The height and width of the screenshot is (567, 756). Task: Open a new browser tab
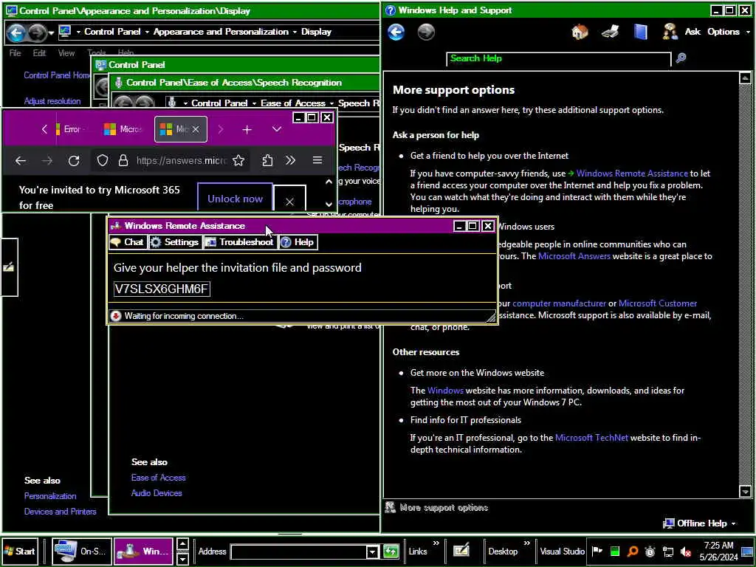[247, 129]
